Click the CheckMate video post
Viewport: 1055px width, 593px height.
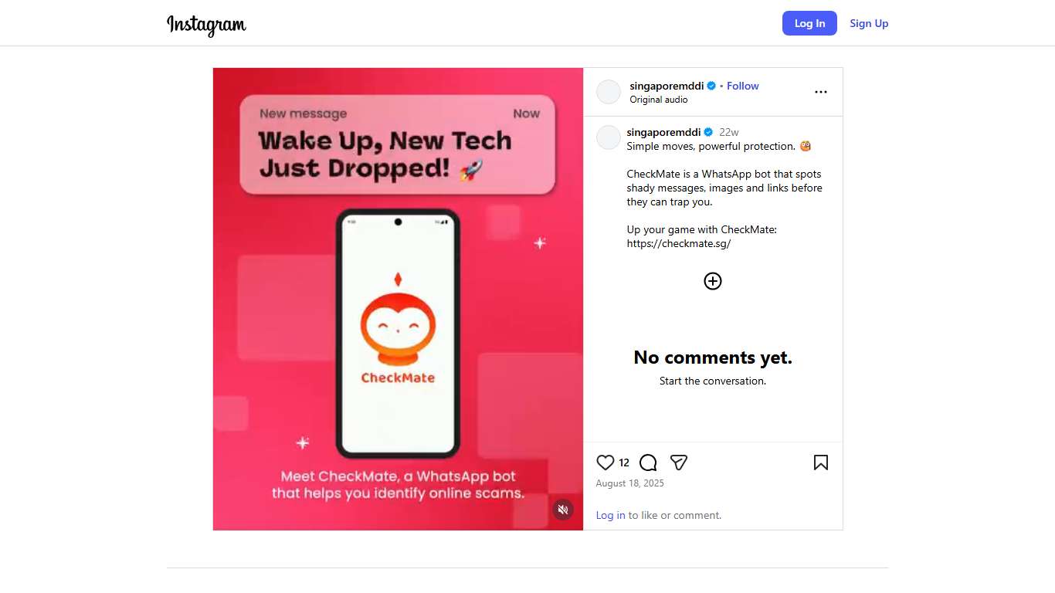(398, 299)
